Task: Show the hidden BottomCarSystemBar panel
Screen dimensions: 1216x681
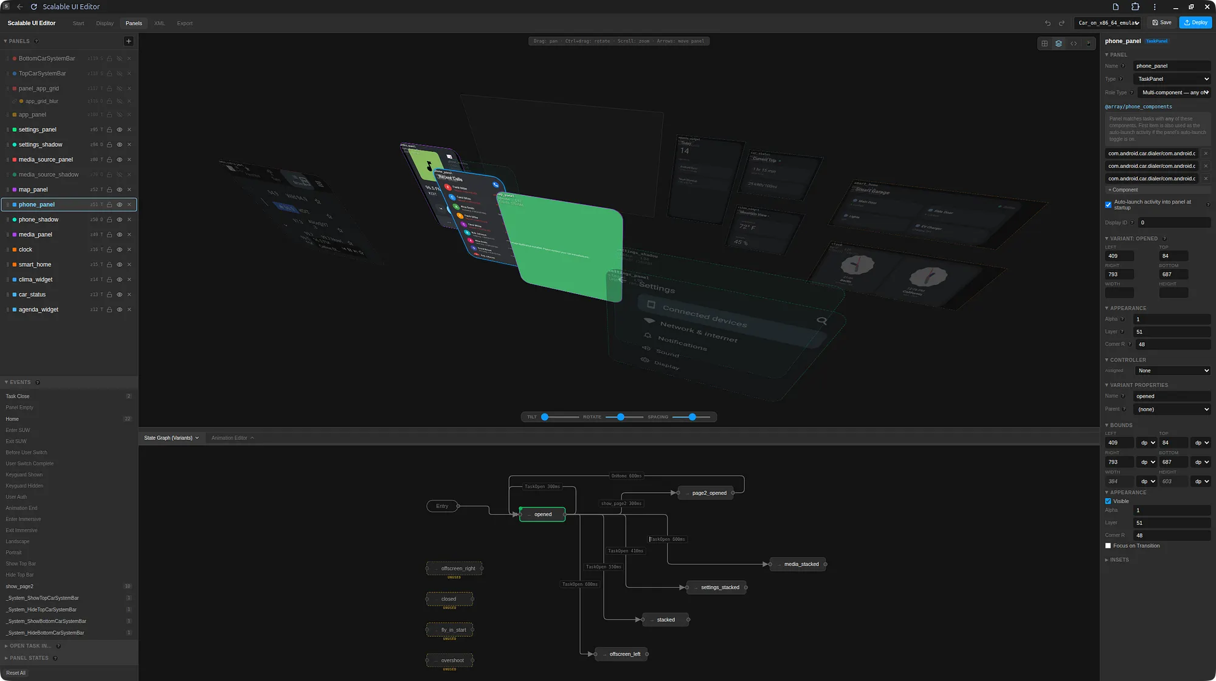Action: point(120,59)
